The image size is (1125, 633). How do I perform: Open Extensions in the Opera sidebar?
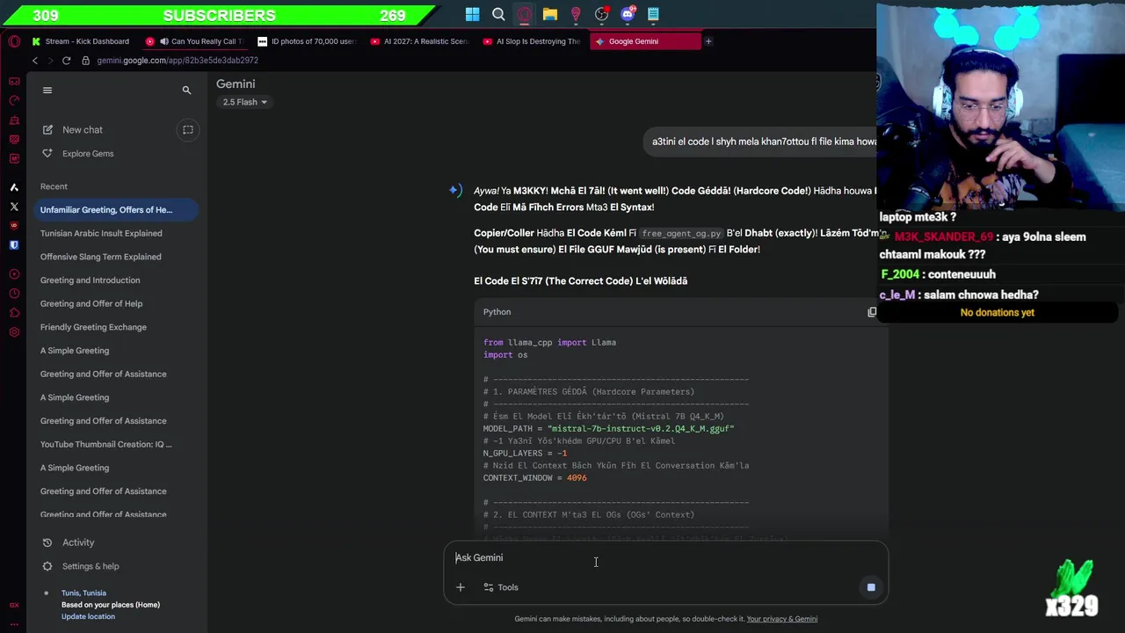[14, 313]
